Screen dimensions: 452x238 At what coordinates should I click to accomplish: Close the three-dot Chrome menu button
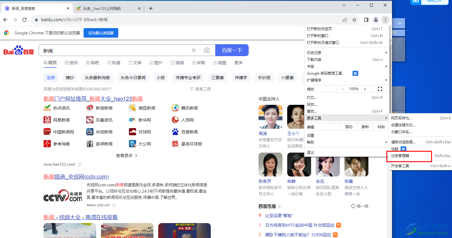tap(385, 20)
